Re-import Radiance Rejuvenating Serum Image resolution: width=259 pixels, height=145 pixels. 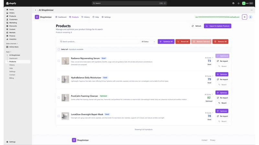coord(222,61)
